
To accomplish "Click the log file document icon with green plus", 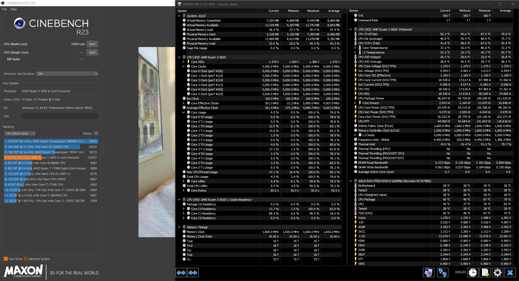I will (485, 272).
